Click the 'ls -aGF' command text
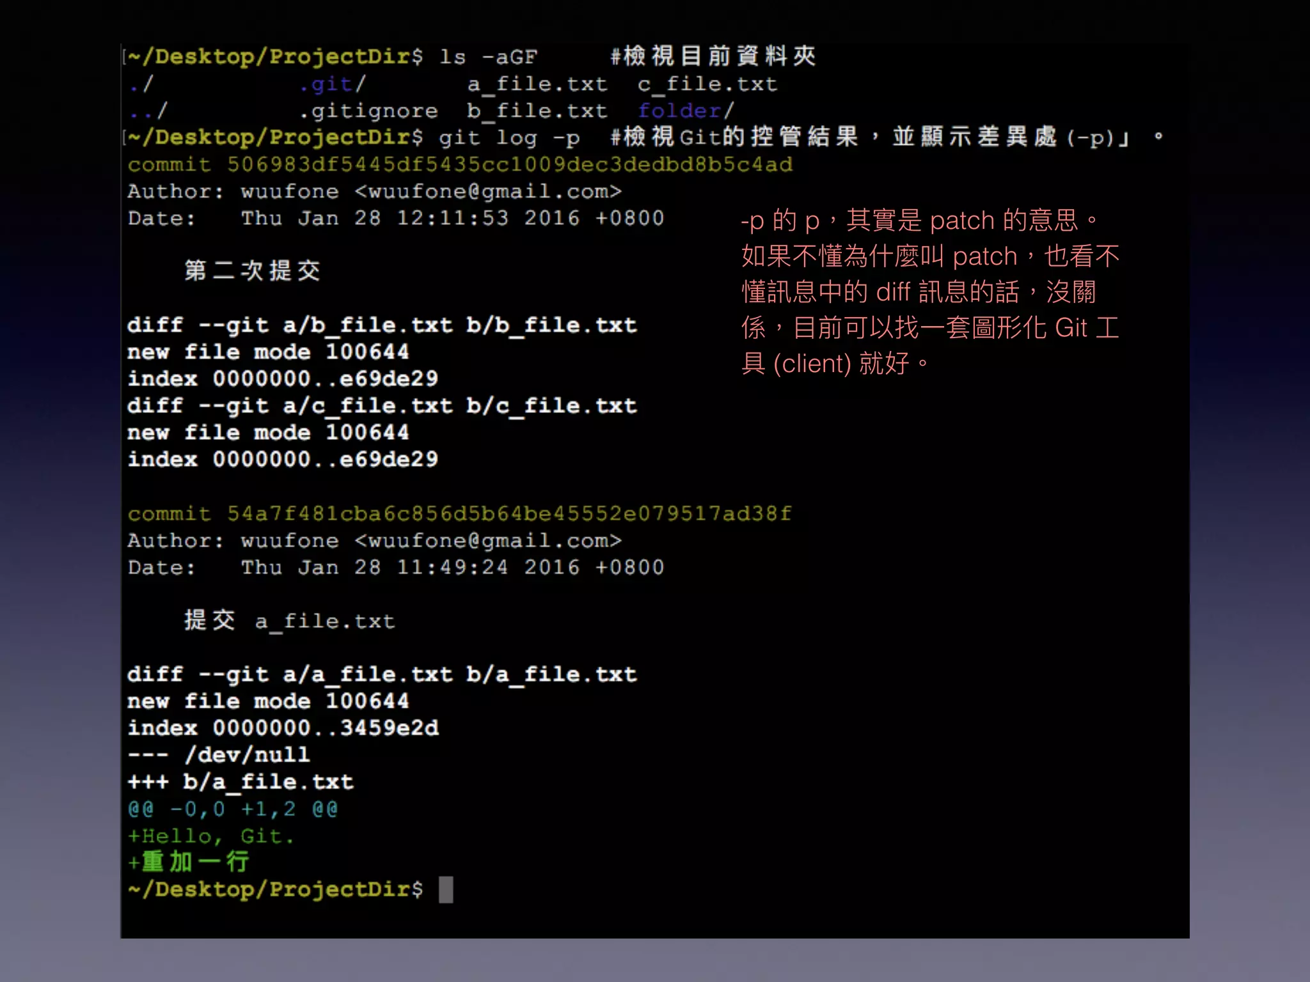Image resolution: width=1310 pixels, height=982 pixels. click(488, 57)
